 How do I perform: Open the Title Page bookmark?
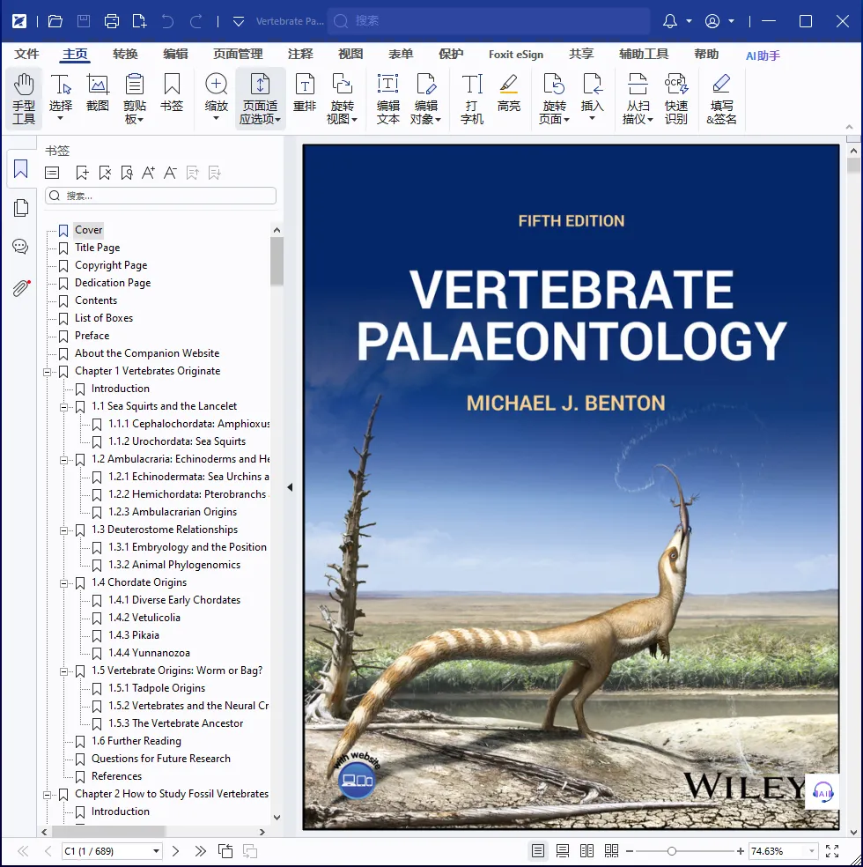[97, 248]
